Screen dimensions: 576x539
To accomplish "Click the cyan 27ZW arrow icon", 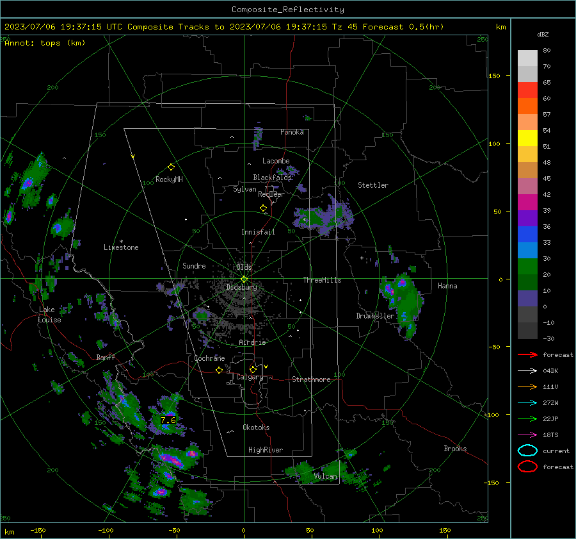I will tap(527, 403).
